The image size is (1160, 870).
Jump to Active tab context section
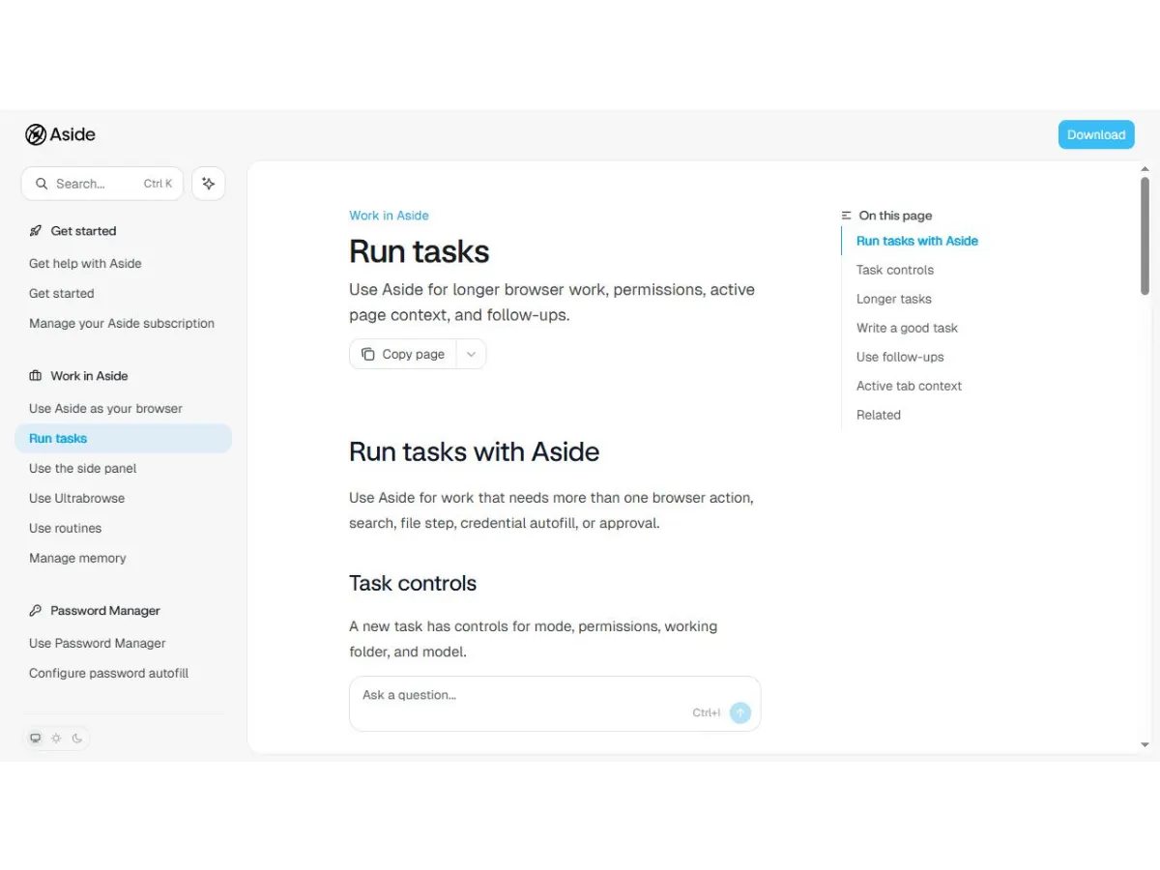point(909,386)
